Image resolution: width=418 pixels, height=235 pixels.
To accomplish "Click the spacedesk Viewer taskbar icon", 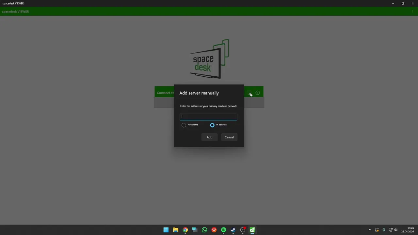I will pos(252,230).
